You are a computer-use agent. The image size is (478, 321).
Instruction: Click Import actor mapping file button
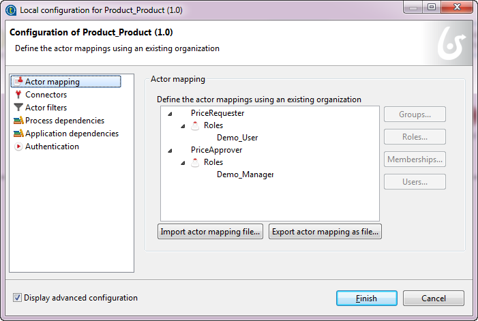[211, 232]
